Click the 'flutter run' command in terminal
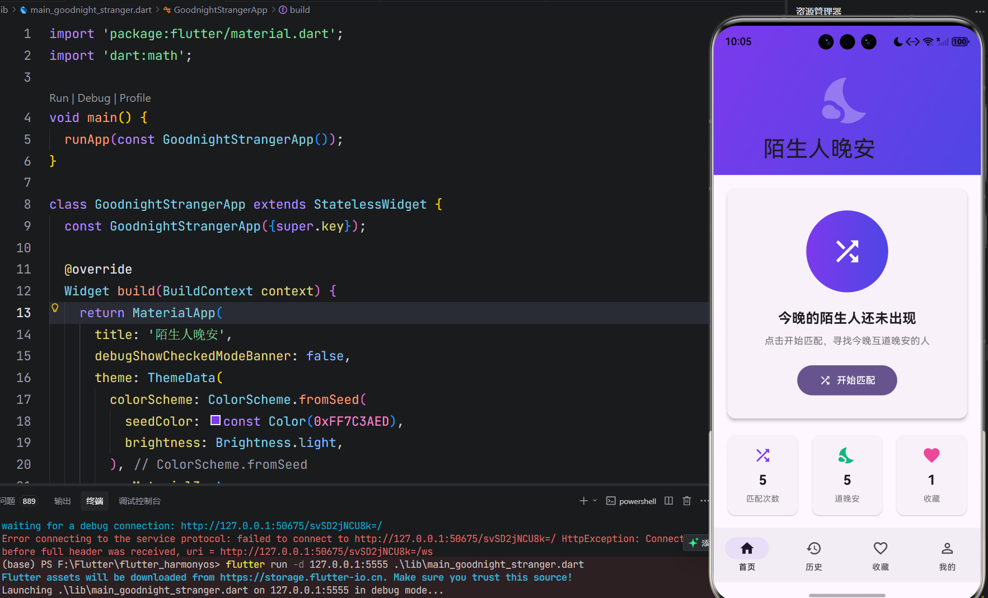The width and height of the screenshot is (988, 598). [256, 564]
